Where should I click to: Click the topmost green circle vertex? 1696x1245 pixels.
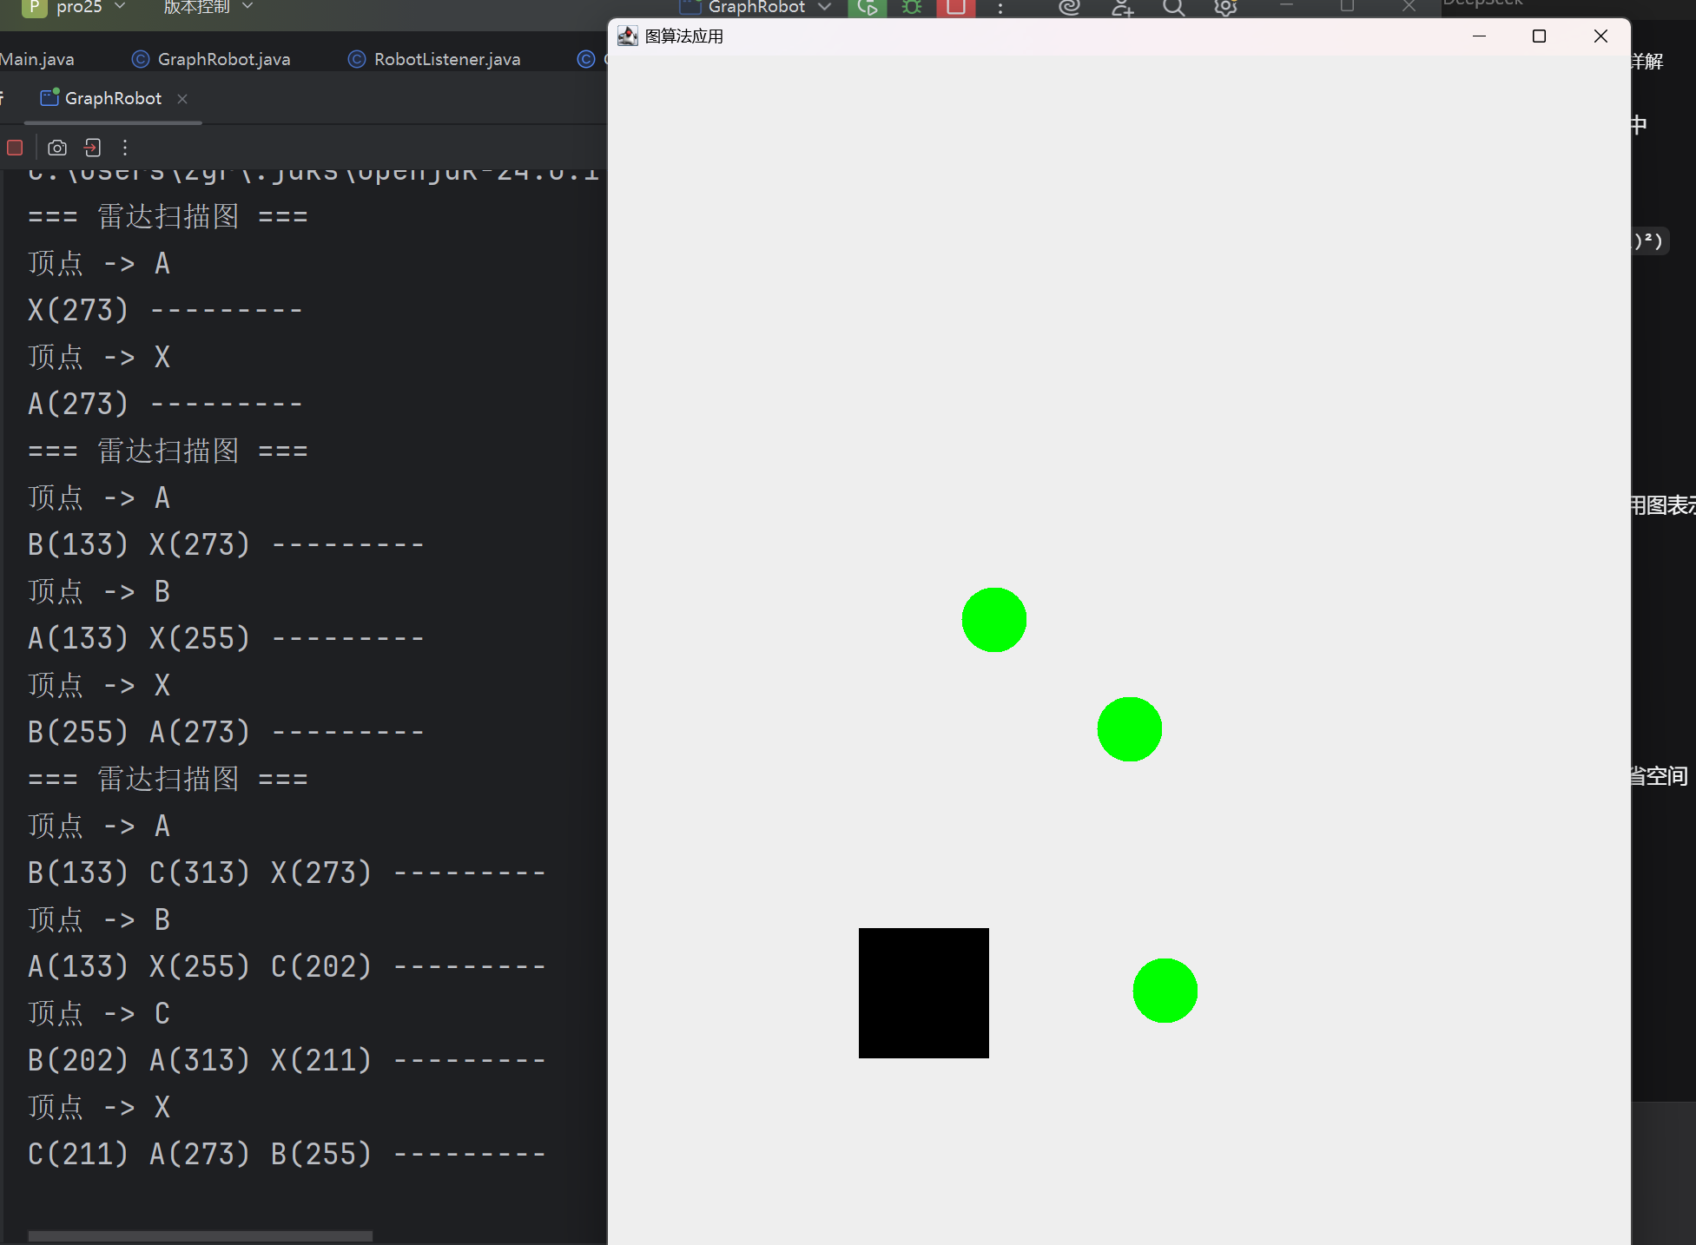tap(993, 619)
